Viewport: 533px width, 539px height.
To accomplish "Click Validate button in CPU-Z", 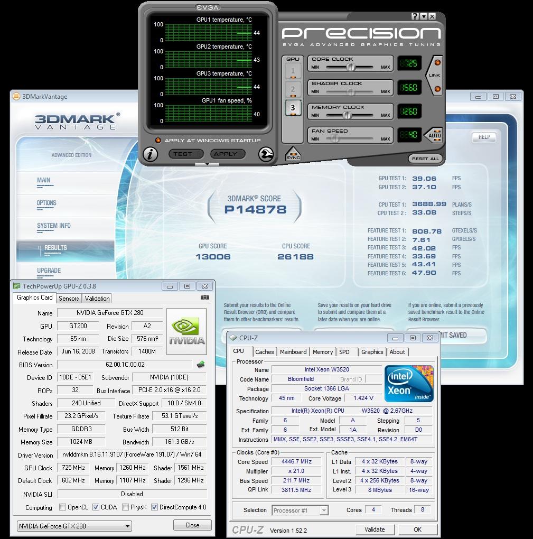I will 375,529.
